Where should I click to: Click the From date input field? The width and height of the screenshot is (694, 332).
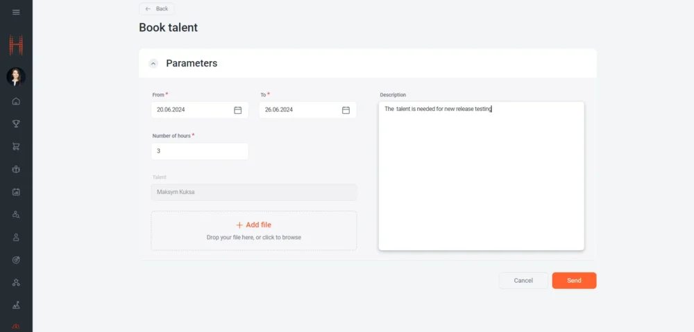tap(191, 110)
